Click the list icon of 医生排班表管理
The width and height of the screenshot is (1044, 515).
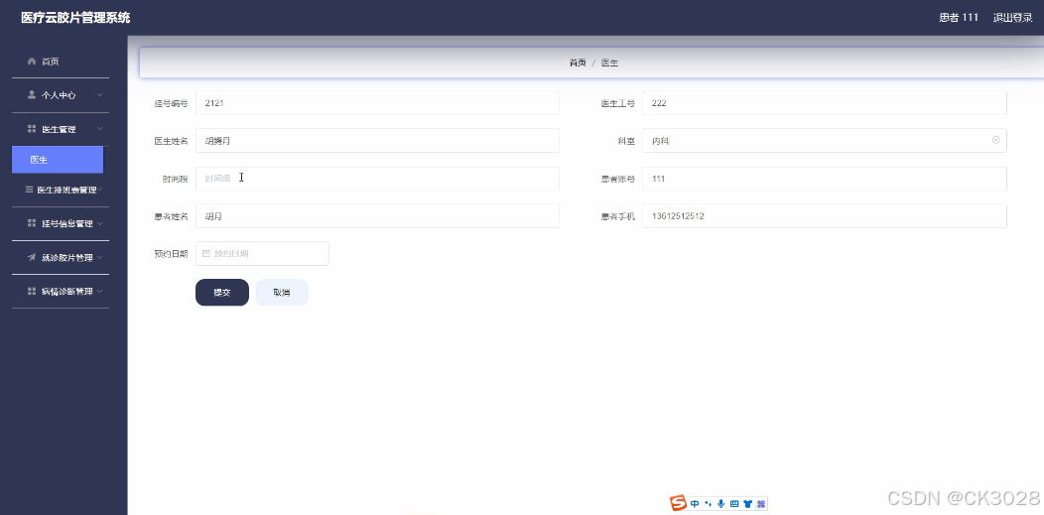click(x=30, y=190)
